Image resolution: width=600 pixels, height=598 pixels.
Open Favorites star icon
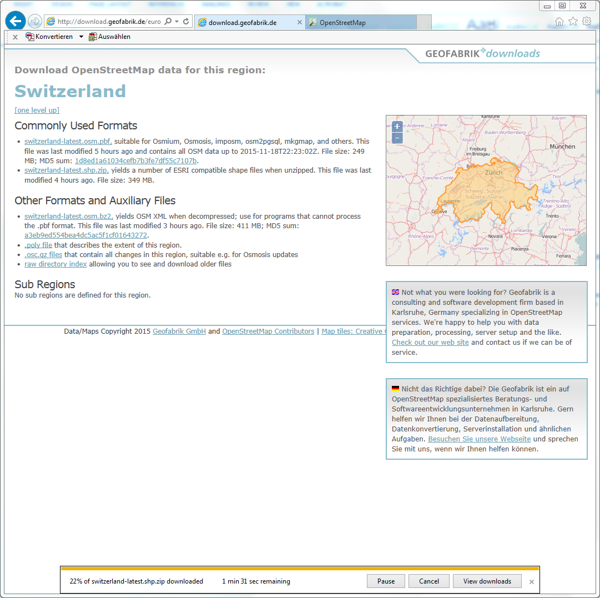573,22
